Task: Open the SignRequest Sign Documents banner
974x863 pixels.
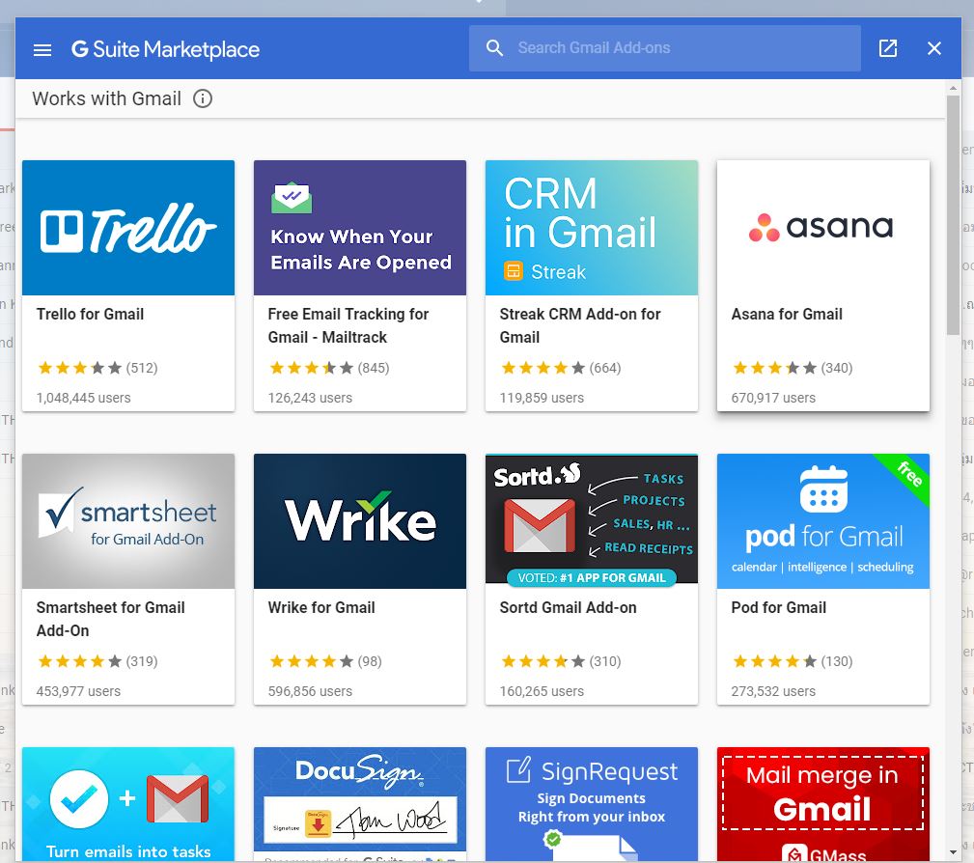Action: 592,804
